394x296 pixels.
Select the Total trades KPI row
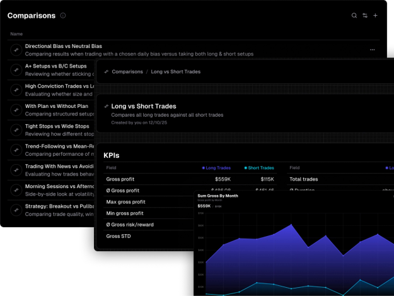[340, 179]
